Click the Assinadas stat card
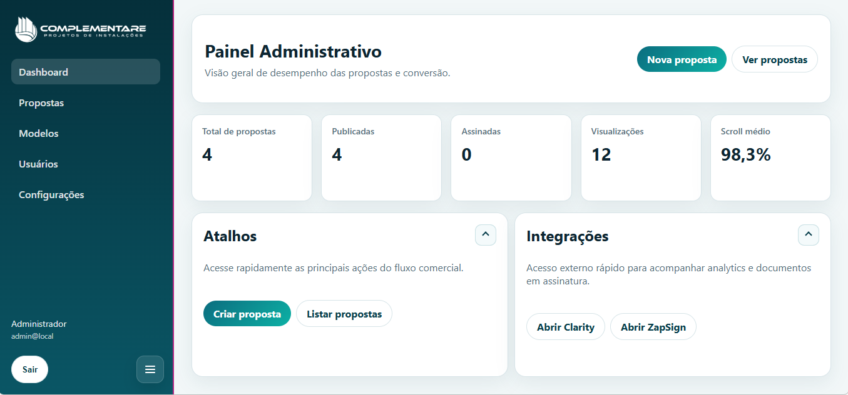The height and width of the screenshot is (395, 848). pyautogui.click(x=511, y=157)
